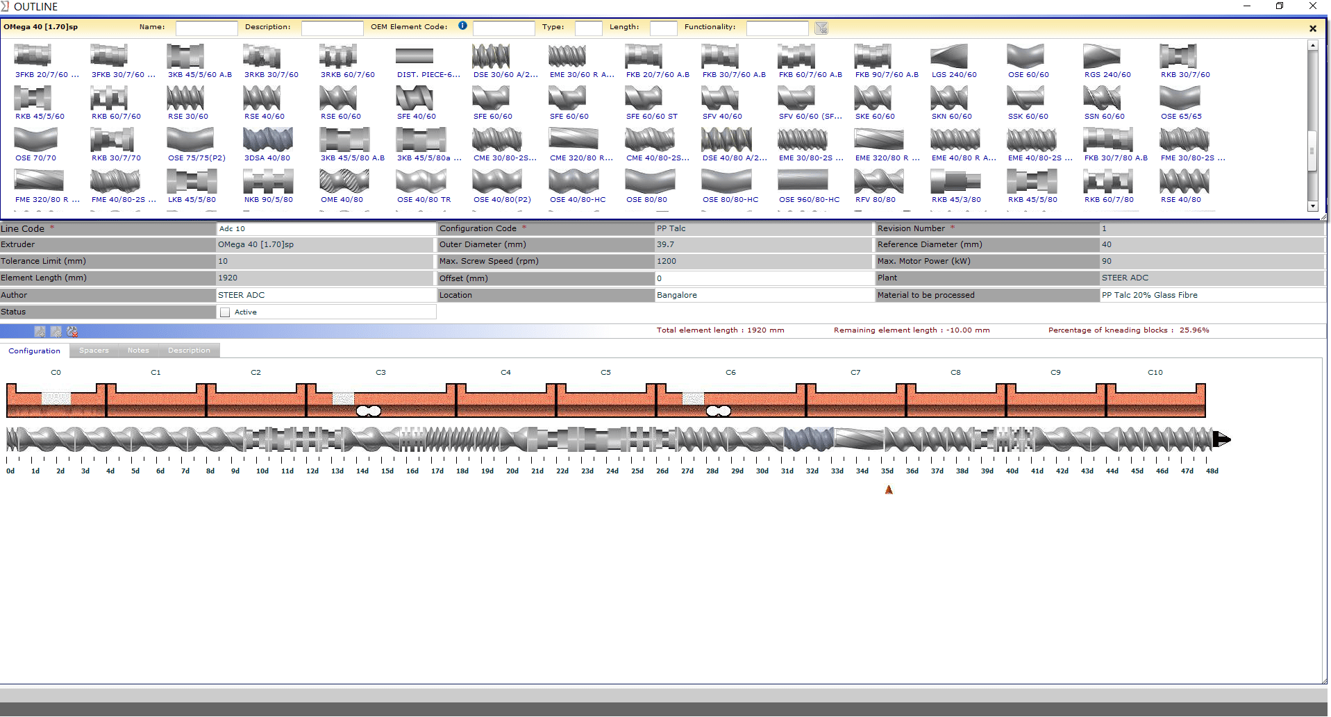Pick the 3DSA 40/80 screw element
Screen dimensions: 1331x717
pos(267,140)
